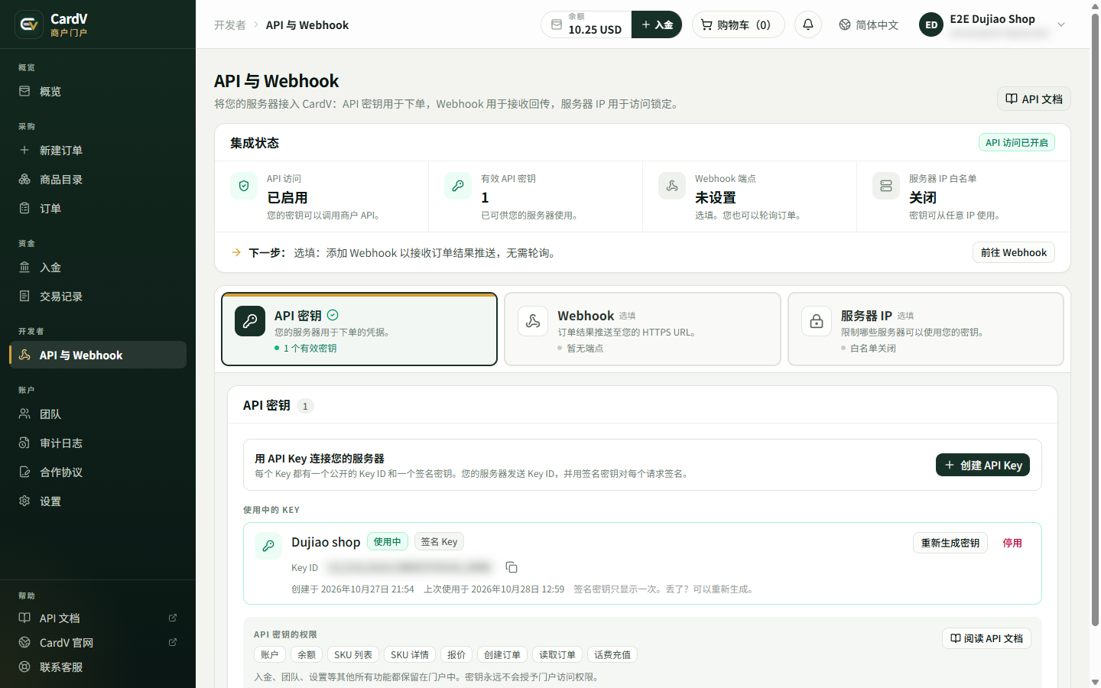Click the API 访问已开启 status badge
The width and height of the screenshot is (1101, 688).
point(1017,142)
